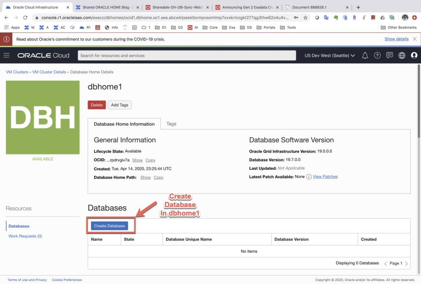Open the Tools bookmarks folder
The width and height of the screenshot is (421, 284).
point(287,27)
